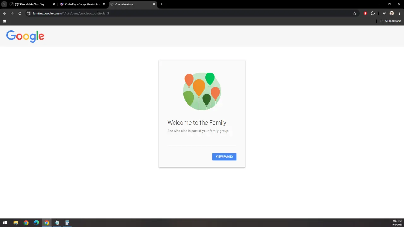The image size is (404, 227).
Task: Open the first Chrome taskbar icon
Action: click(26, 223)
